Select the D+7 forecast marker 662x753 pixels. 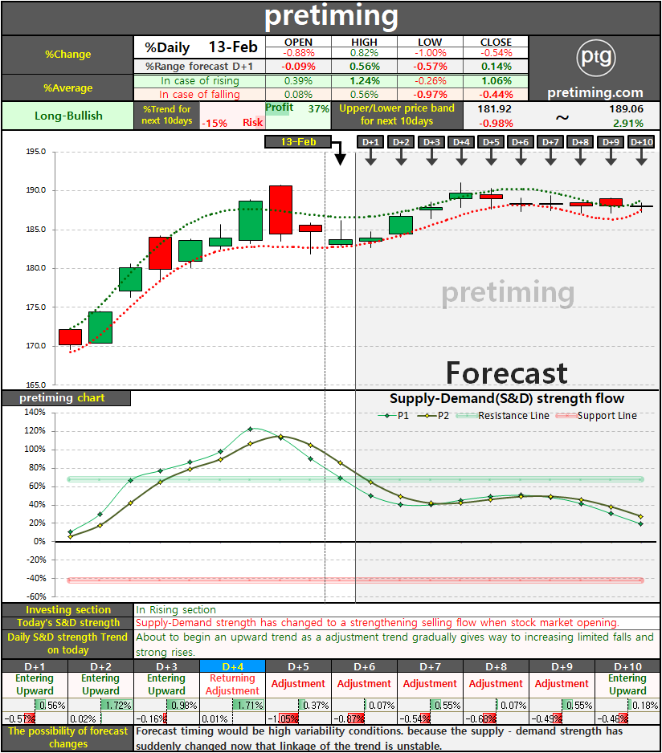point(550,141)
